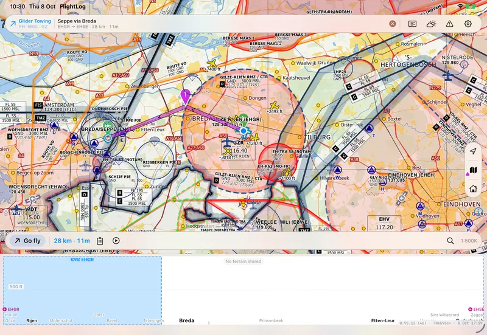Tap the SCHIJF PJE zone label
The image size is (487, 335).
coord(119,177)
